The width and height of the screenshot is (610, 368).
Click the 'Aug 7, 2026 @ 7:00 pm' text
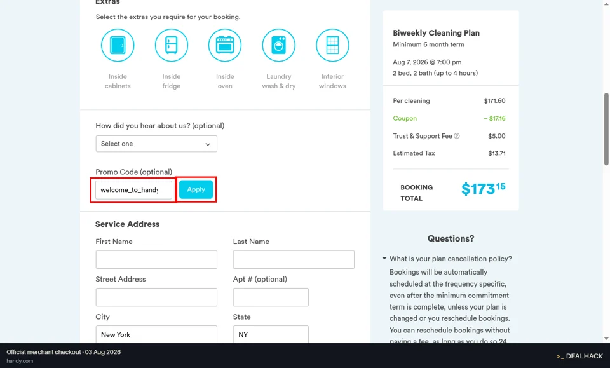pos(427,62)
